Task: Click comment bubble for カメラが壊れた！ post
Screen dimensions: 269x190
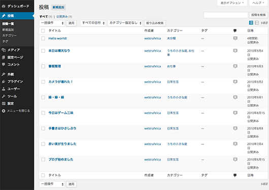Action: (235, 82)
